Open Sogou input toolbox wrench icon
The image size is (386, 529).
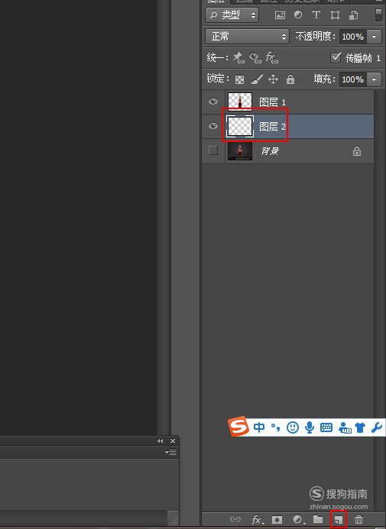tap(377, 427)
